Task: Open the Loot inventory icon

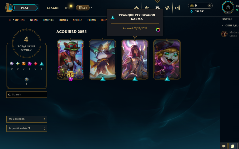Action: tap(157, 7)
